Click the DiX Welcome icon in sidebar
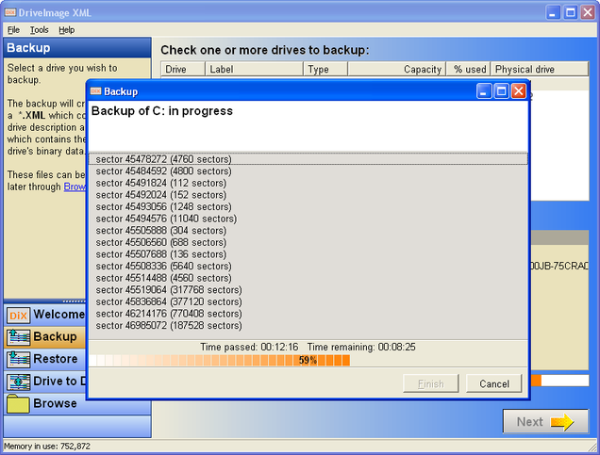The image size is (600, 455). click(x=18, y=316)
